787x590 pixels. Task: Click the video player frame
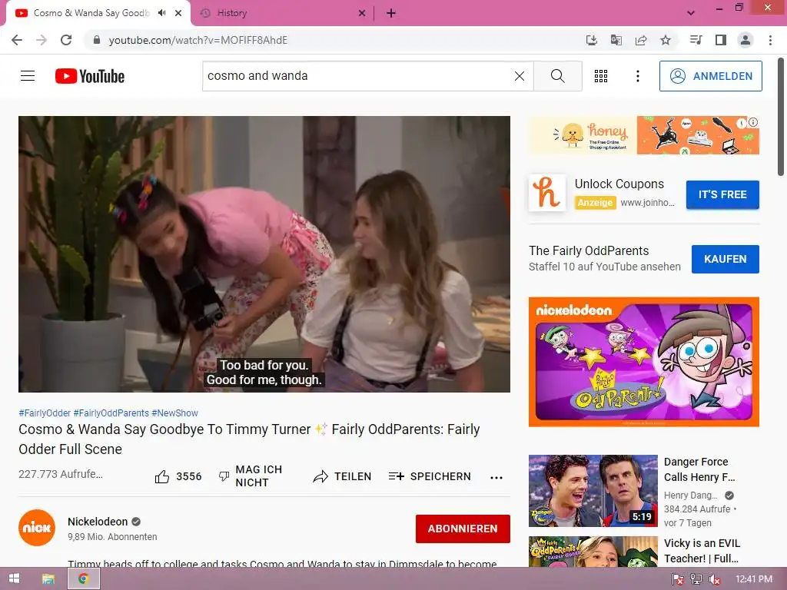point(264,254)
